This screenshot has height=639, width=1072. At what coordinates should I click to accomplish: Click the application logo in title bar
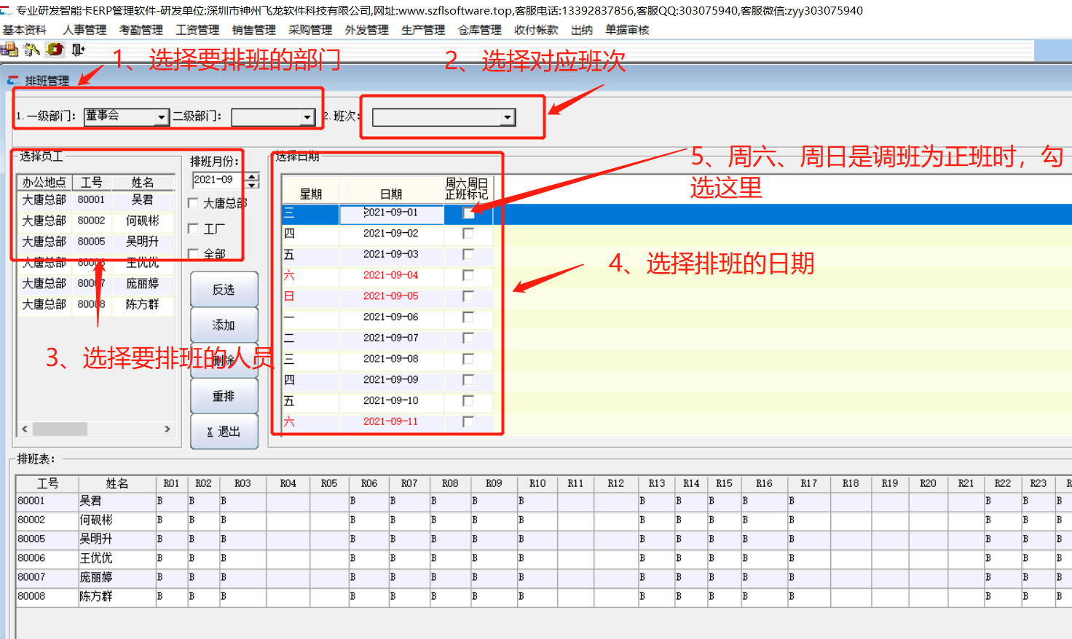[7, 10]
